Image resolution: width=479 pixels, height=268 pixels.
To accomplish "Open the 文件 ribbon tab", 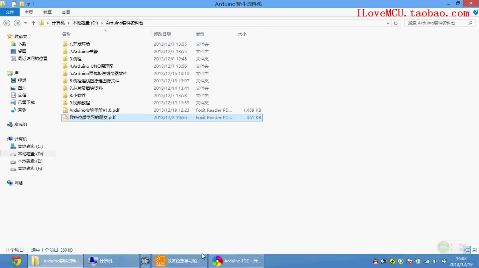I will click(10, 12).
